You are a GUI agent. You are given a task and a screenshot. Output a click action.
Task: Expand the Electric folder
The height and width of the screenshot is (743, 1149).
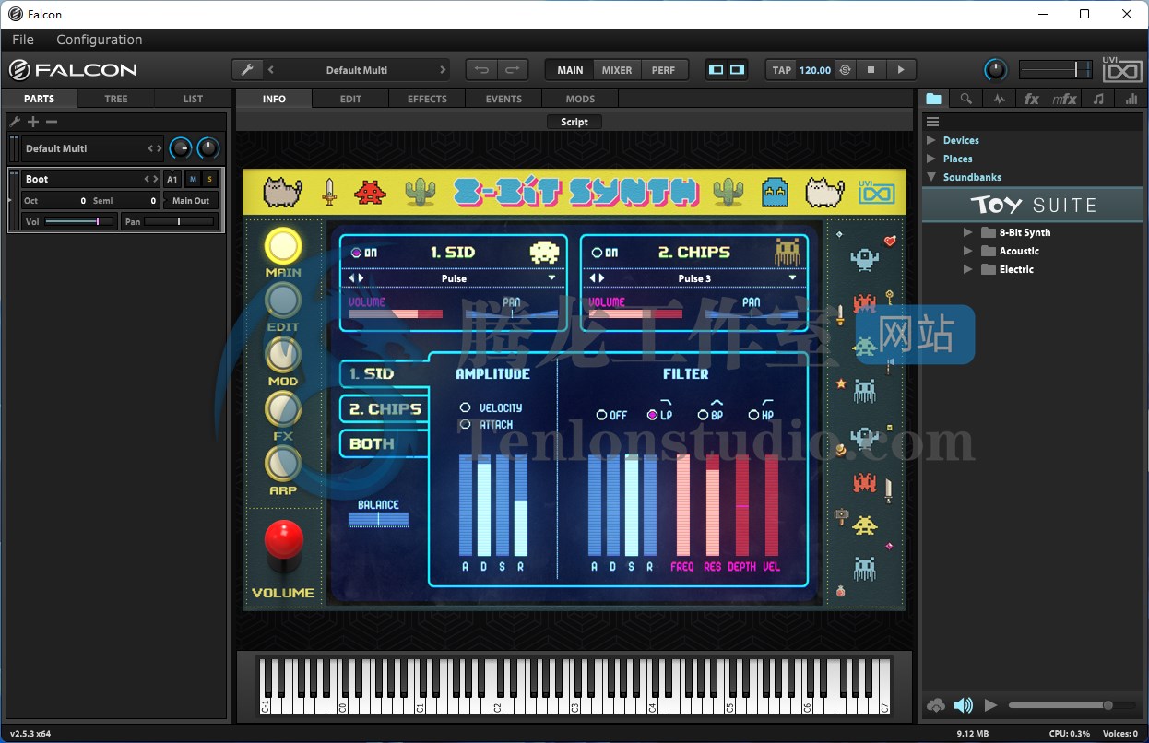(967, 269)
